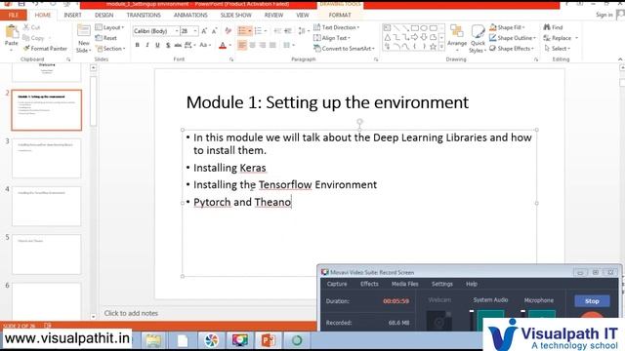Switch to the ANIMATIONS tab

click(x=190, y=15)
